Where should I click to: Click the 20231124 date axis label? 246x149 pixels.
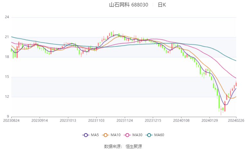[125, 120]
